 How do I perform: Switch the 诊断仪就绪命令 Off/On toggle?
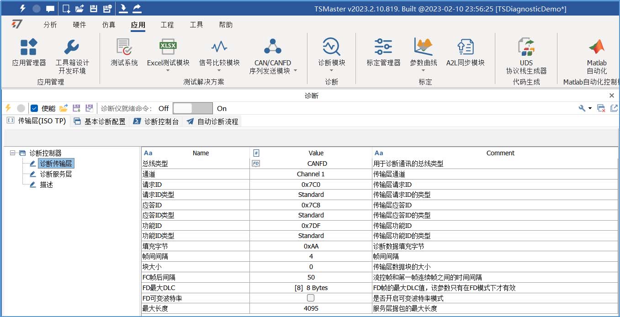(x=192, y=108)
